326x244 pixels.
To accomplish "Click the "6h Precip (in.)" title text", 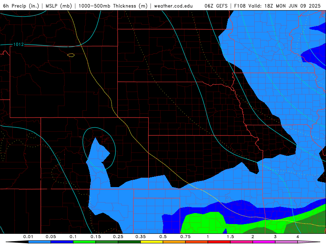I will 21,6.
